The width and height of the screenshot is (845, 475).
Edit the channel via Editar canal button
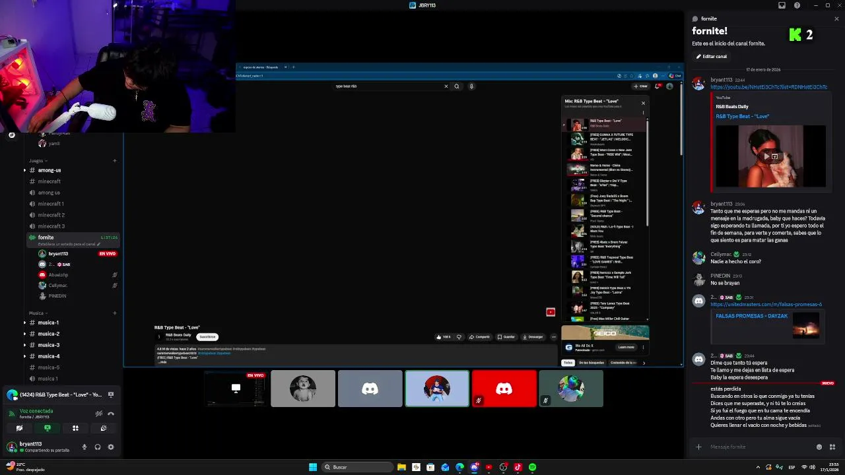point(712,57)
